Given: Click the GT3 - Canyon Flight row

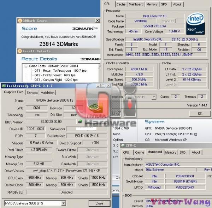Looking at the screenshot, I should tap(56, 80).
